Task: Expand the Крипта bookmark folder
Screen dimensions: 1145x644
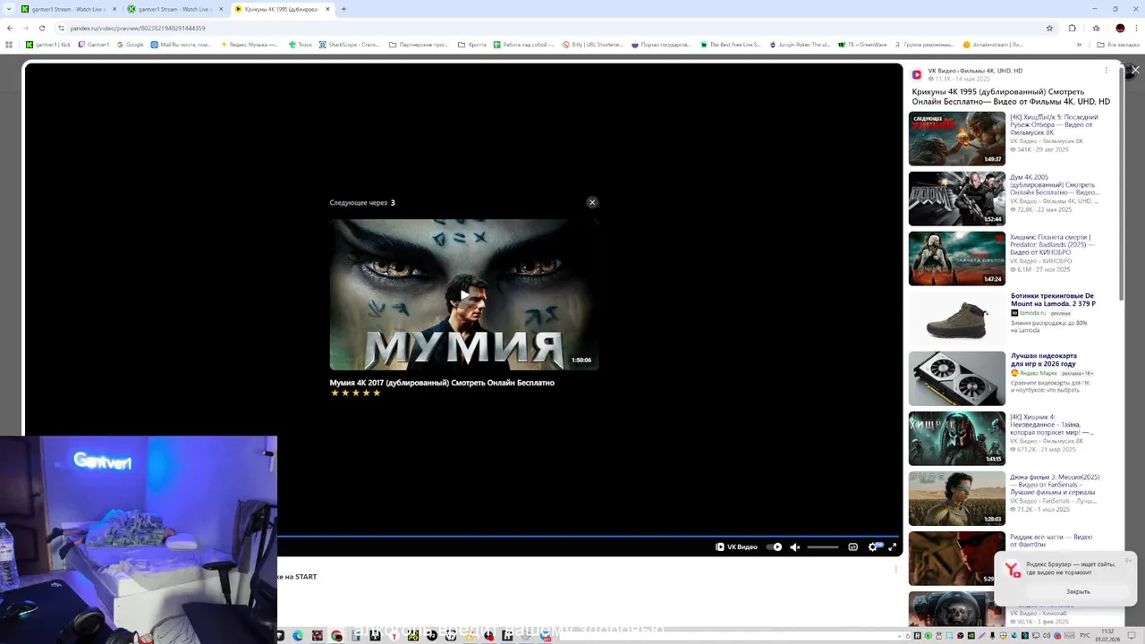Action: point(472,44)
